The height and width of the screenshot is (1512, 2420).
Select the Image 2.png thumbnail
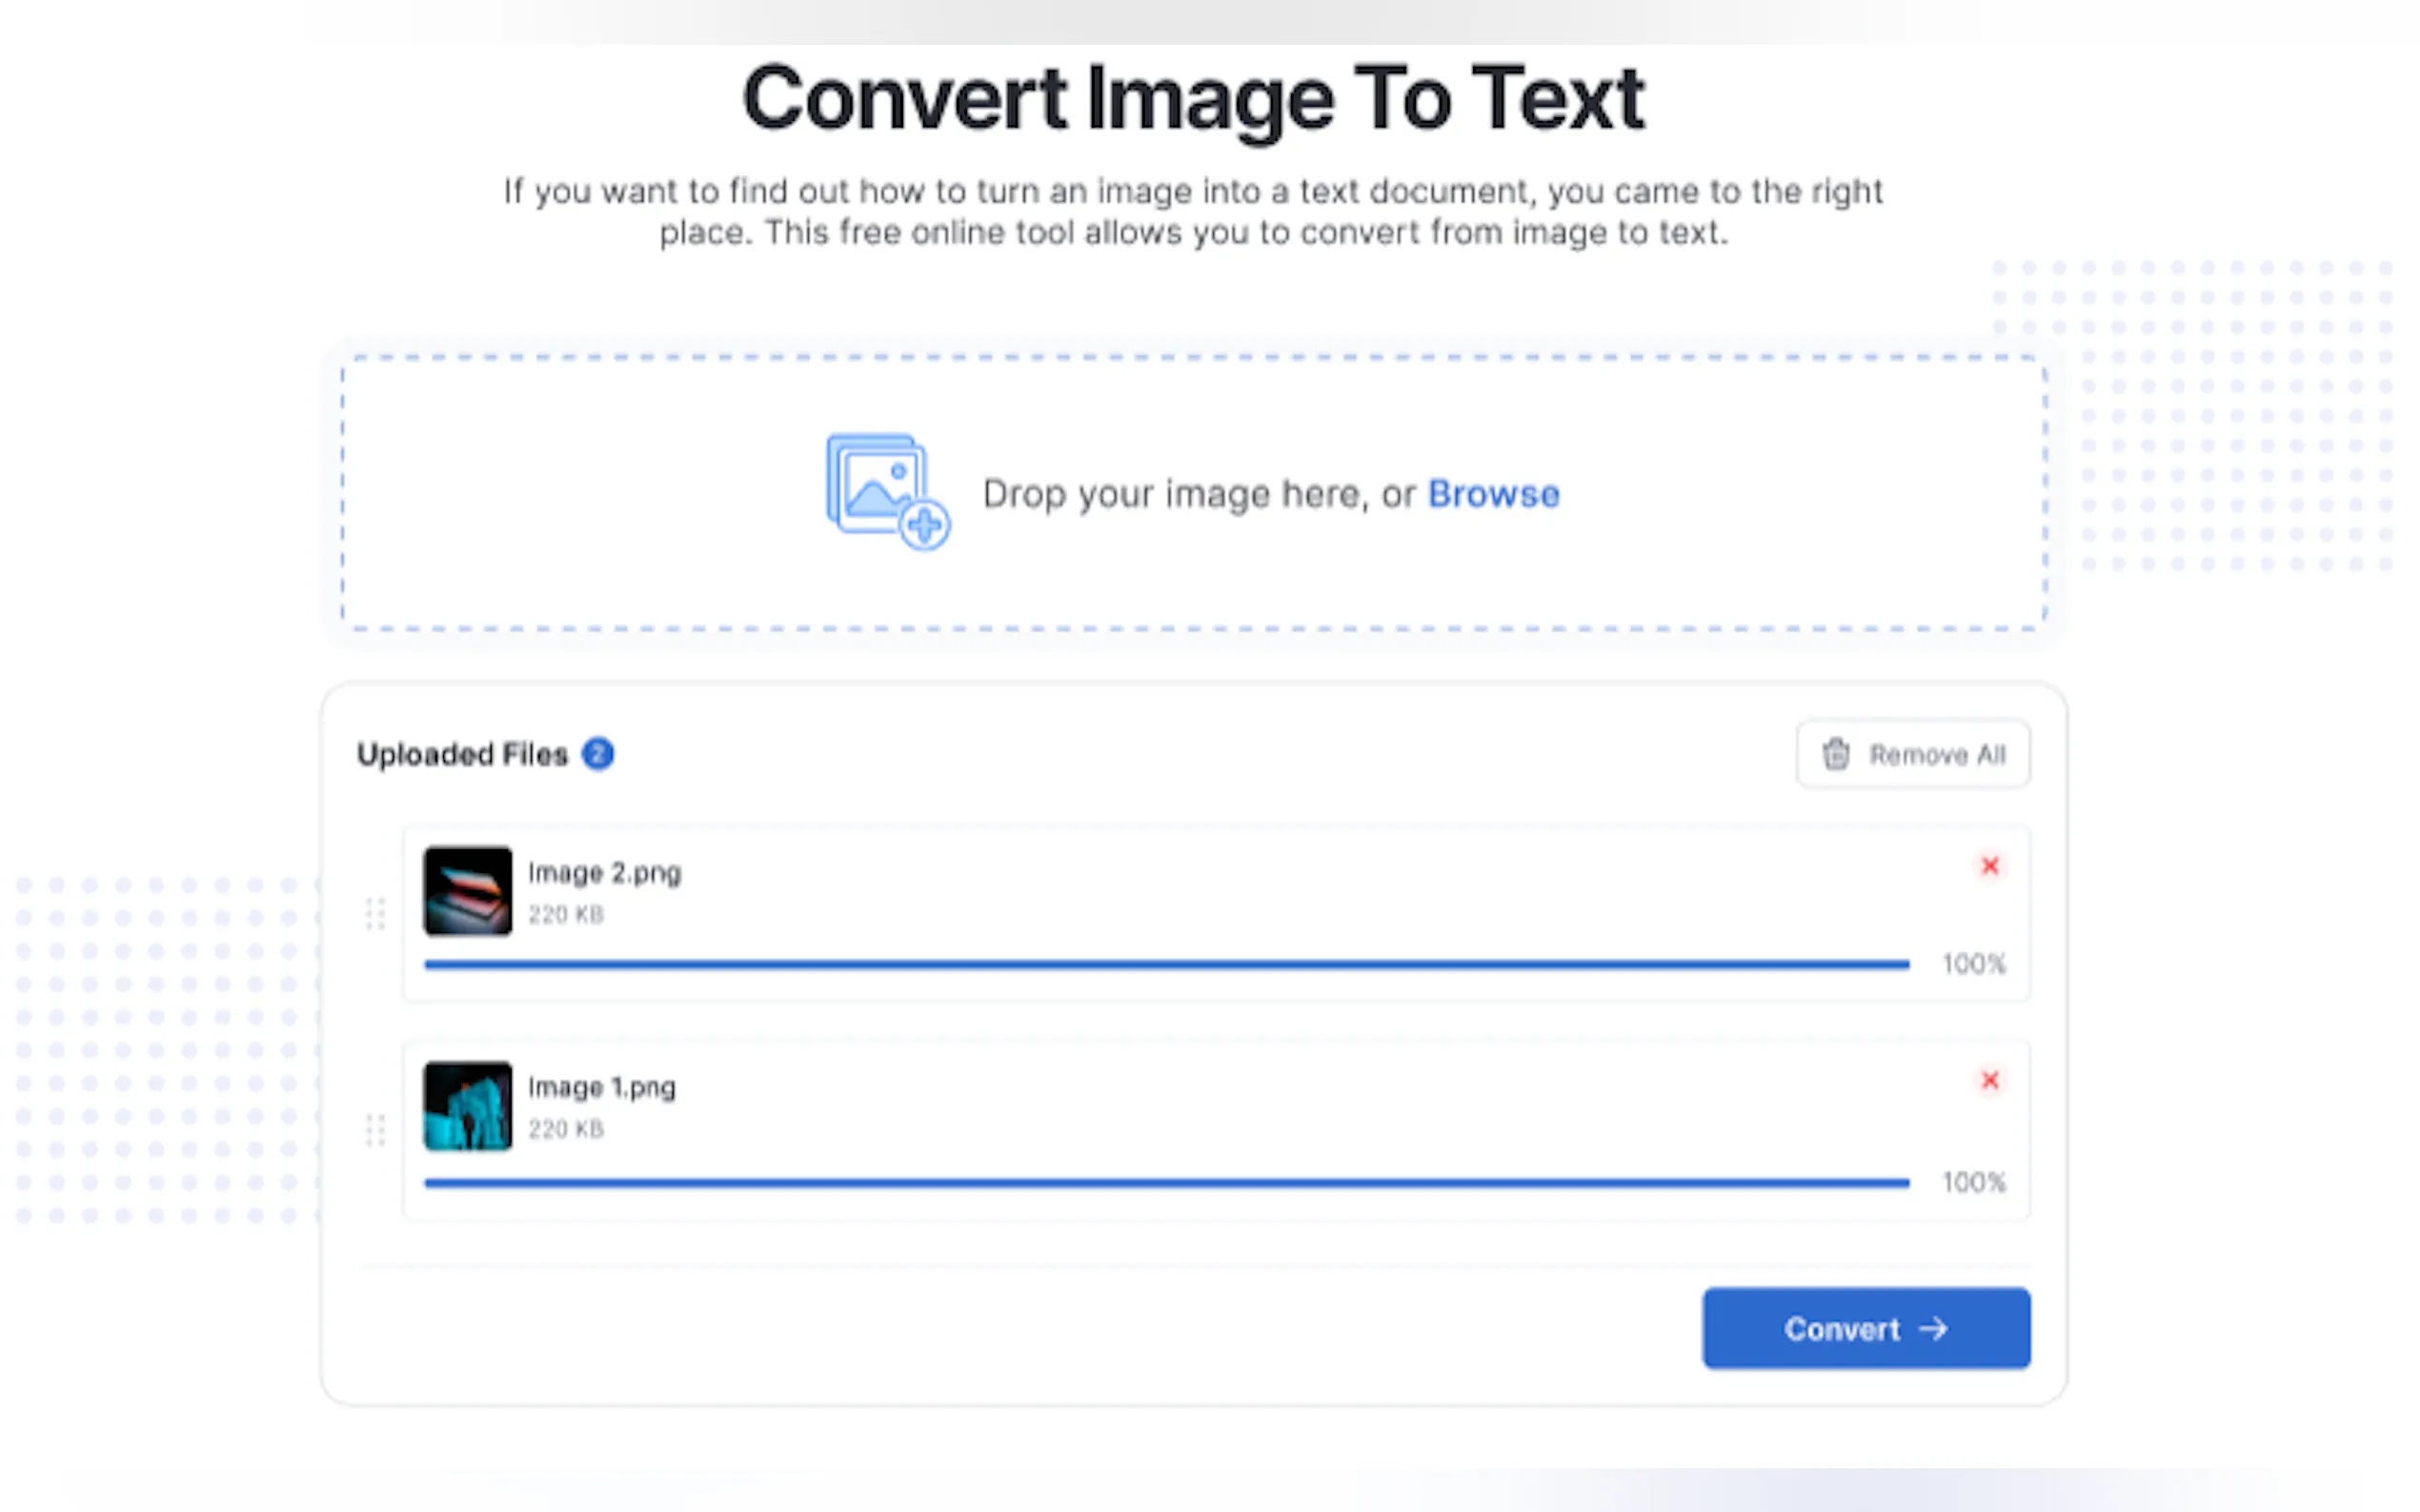467,891
